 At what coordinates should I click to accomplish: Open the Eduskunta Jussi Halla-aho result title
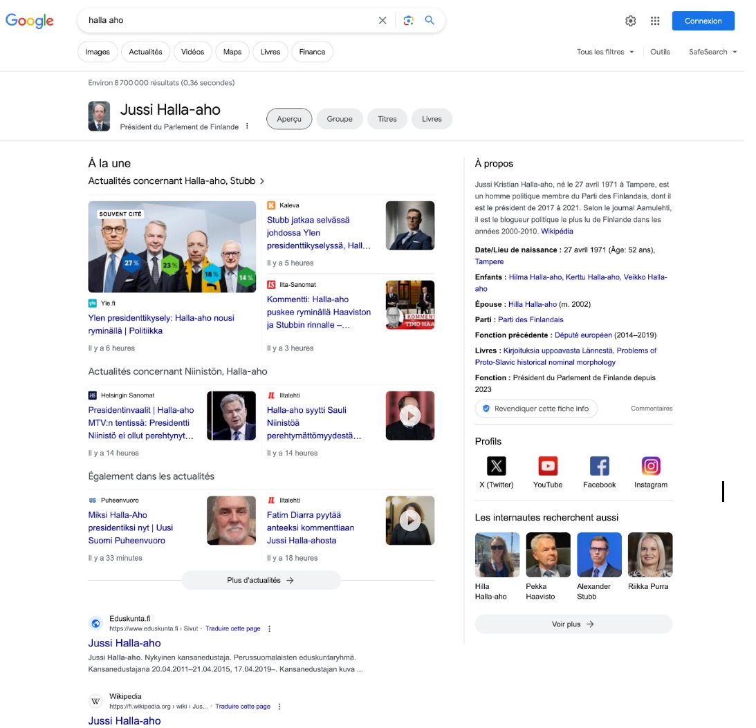tap(125, 643)
